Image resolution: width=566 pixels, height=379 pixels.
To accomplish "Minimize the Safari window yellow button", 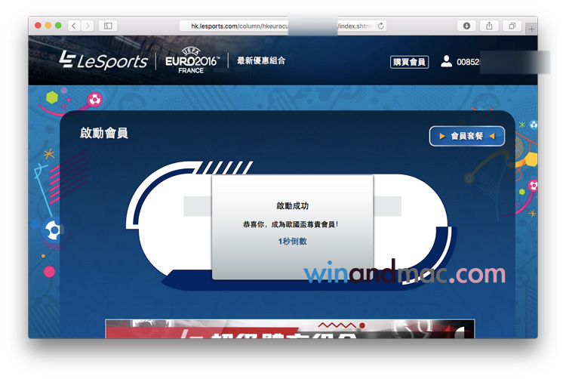I will pyautogui.click(x=48, y=26).
